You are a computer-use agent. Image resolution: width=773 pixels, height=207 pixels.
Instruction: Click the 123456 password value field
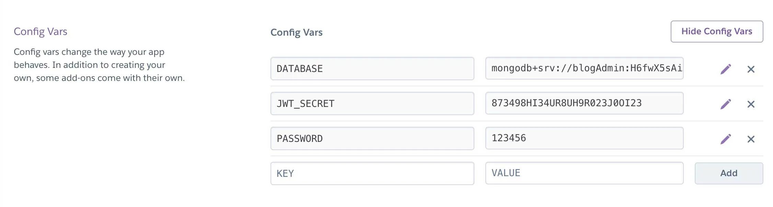coord(584,138)
